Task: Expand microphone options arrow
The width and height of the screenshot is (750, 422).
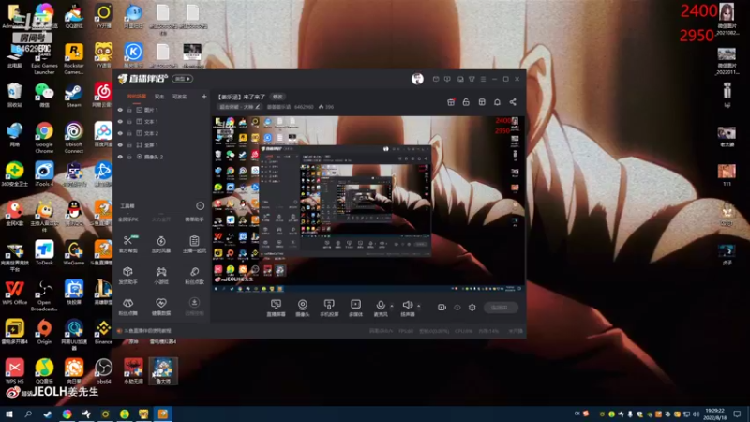Action: 392,306
